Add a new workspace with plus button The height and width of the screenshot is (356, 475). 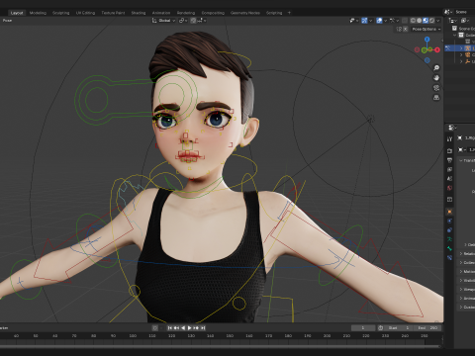(289, 13)
